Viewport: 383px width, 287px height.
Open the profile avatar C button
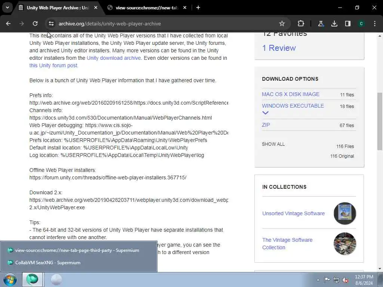tap(361, 24)
